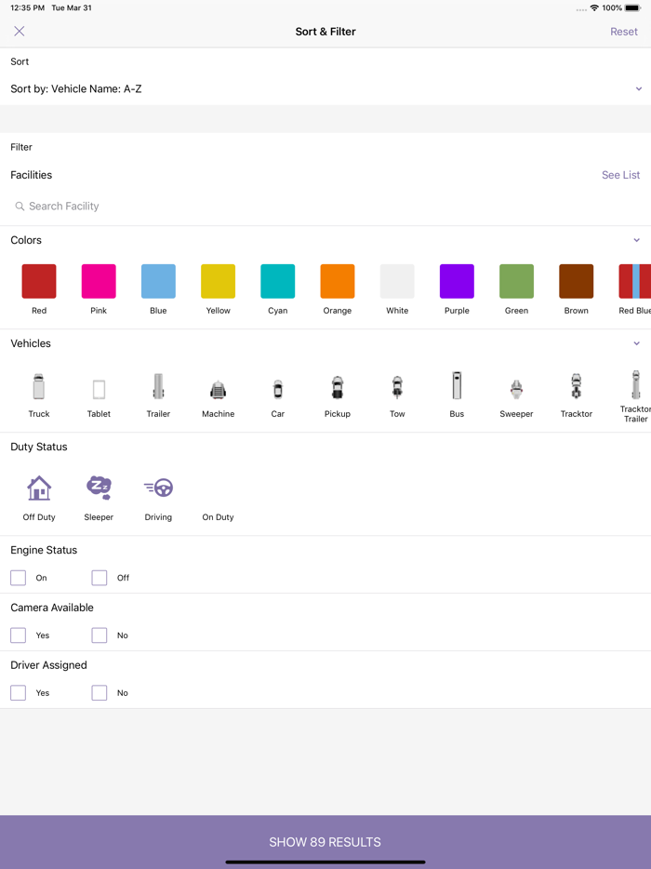651x869 pixels.
Task: Check Driver Assigned No checkbox
Action: click(x=100, y=693)
